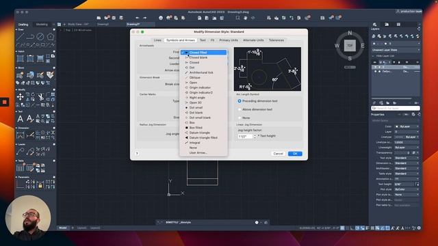Open the Linetype ByLayer dropdown in Properties
This screenshot has height=246, width=438.
(407, 137)
